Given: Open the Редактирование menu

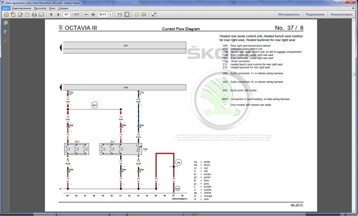Looking at the screenshot, I should [22, 8].
